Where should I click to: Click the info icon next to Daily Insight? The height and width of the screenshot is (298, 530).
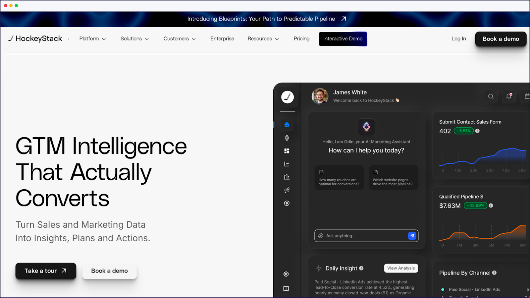point(361,268)
